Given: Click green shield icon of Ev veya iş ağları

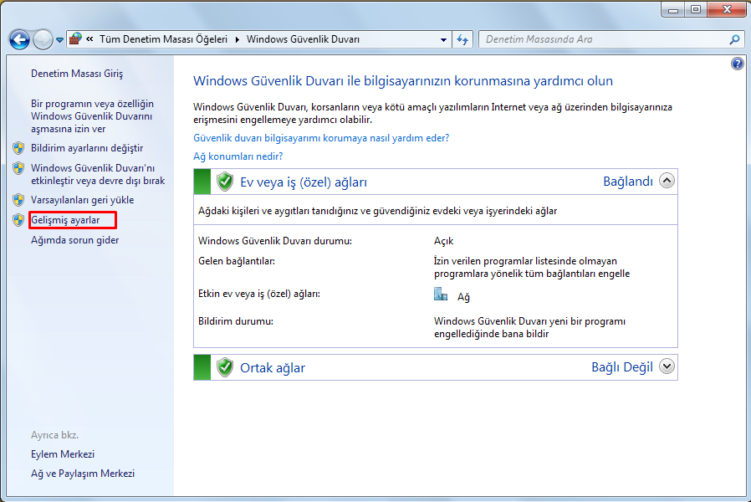Looking at the screenshot, I should (x=225, y=182).
